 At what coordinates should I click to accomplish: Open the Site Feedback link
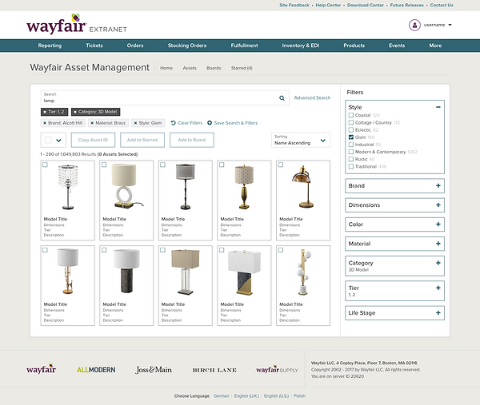(294, 6)
